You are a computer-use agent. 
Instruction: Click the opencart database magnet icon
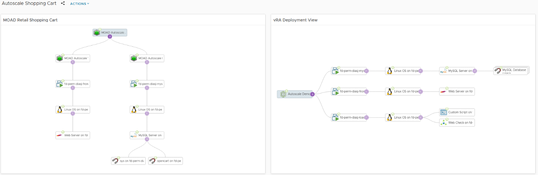(152, 161)
